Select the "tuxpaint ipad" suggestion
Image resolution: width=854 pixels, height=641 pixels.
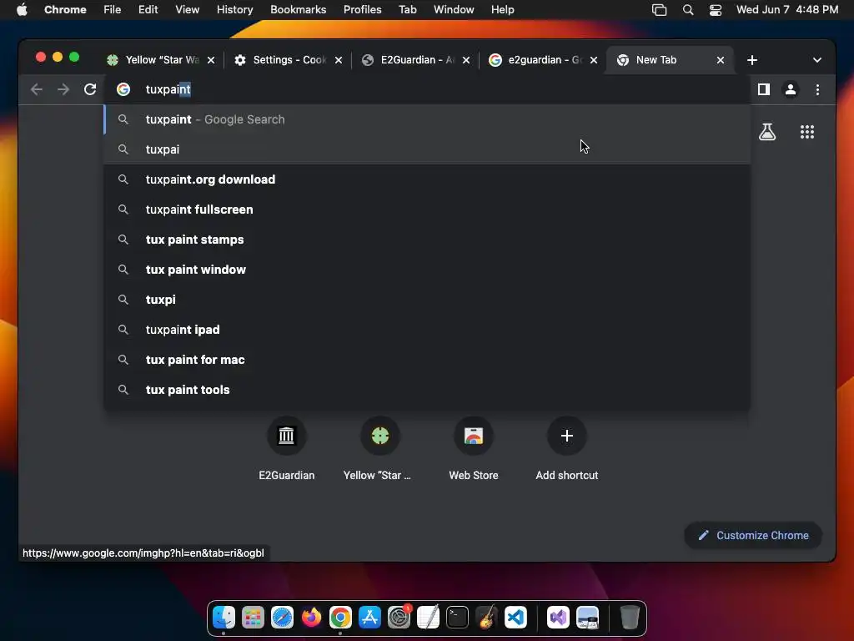coord(428,330)
